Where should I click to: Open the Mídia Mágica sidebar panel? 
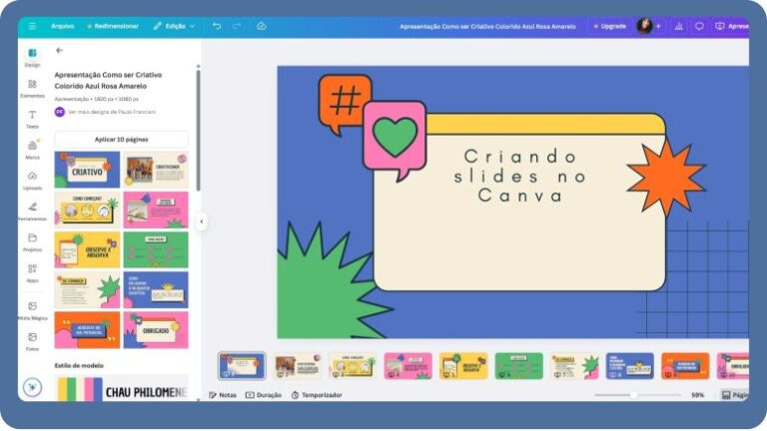coord(32,310)
